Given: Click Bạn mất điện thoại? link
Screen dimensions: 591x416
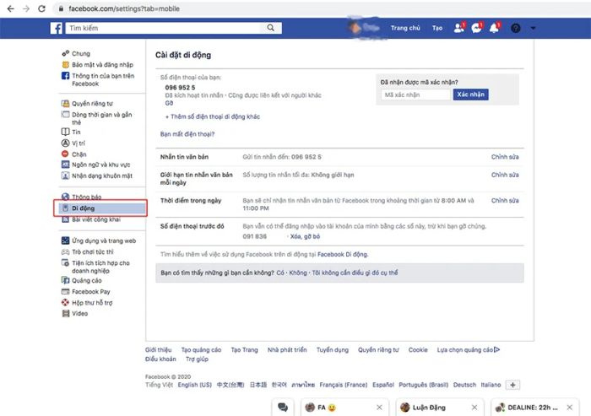Looking at the screenshot, I should [187, 134].
